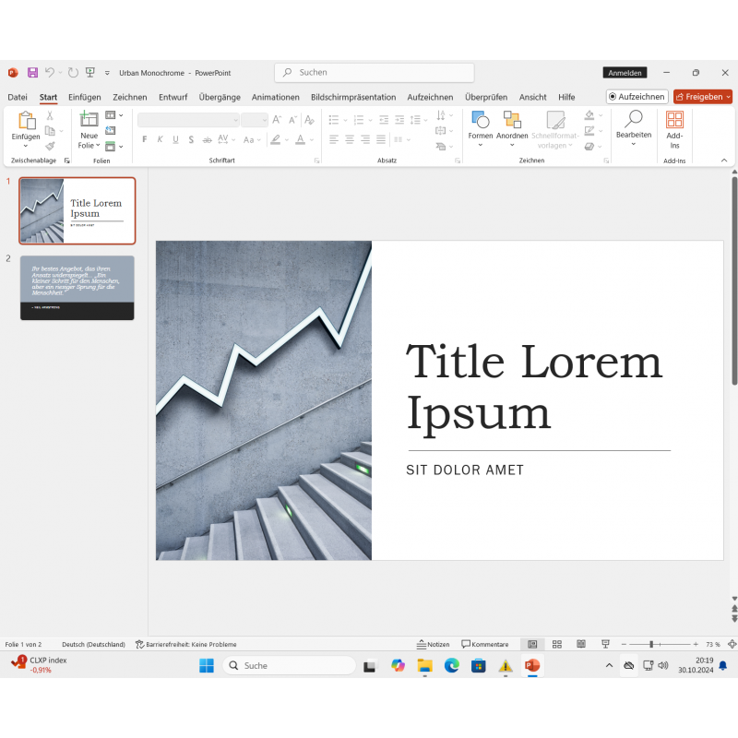This screenshot has width=738, height=738.
Task: Toggle the Notizen notes pane
Action: click(433, 644)
